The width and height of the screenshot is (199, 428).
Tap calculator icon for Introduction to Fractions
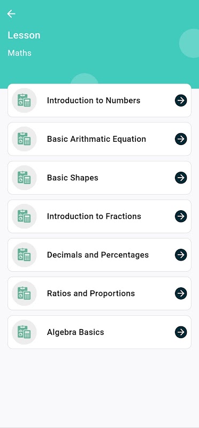pos(24,216)
